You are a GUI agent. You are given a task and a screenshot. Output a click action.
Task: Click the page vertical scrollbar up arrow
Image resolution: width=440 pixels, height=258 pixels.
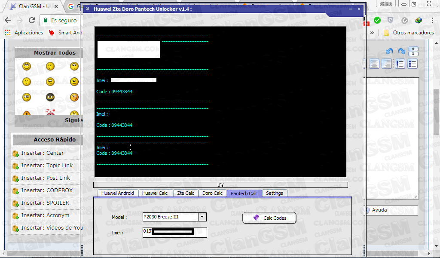point(437,43)
